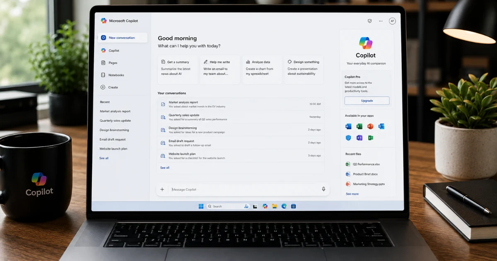The height and width of the screenshot is (261, 497).
Task: Open Quarterly sales update conversation row
Action: pos(241,117)
